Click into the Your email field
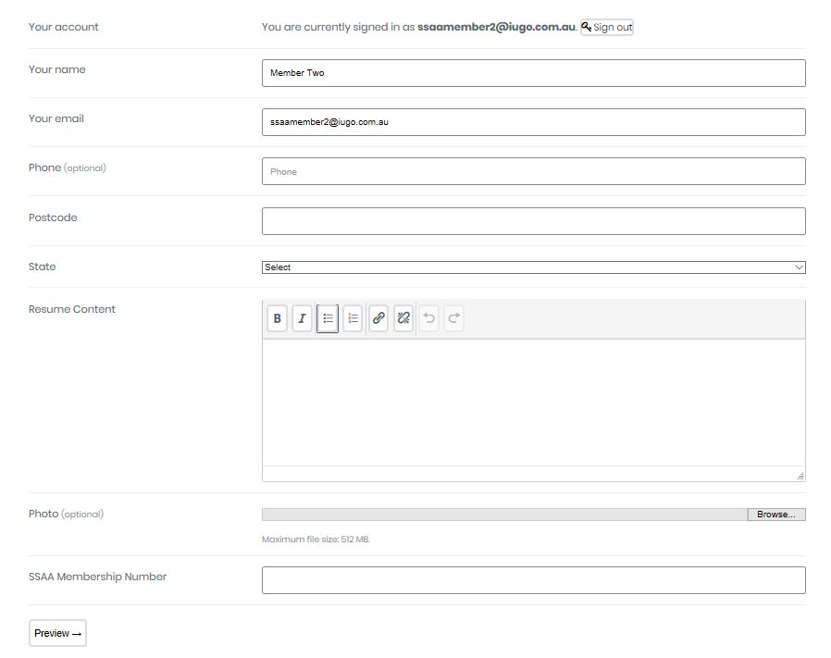The image size is (831, 658). 533,122
